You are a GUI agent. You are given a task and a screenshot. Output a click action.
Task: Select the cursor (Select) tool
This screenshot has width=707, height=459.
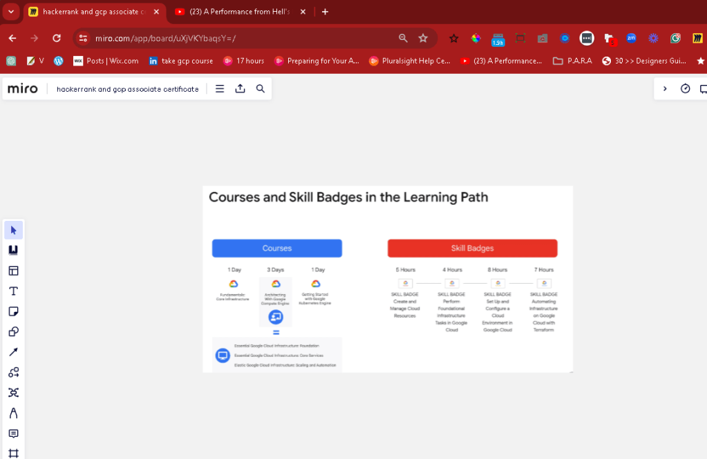click(x=14, y=230)
